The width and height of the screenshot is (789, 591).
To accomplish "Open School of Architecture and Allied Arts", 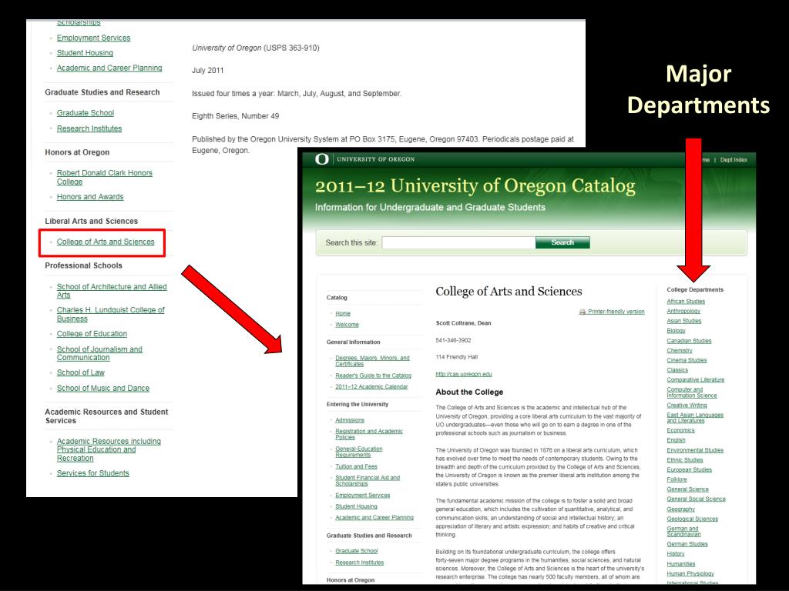I will coord(112,291).
